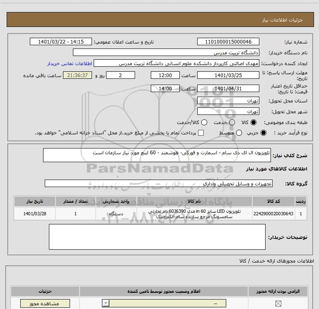This screenshot has height=309, width=319.
Task: Click the اعلام وضعیت مجوز column header
Action: [164, 291]
